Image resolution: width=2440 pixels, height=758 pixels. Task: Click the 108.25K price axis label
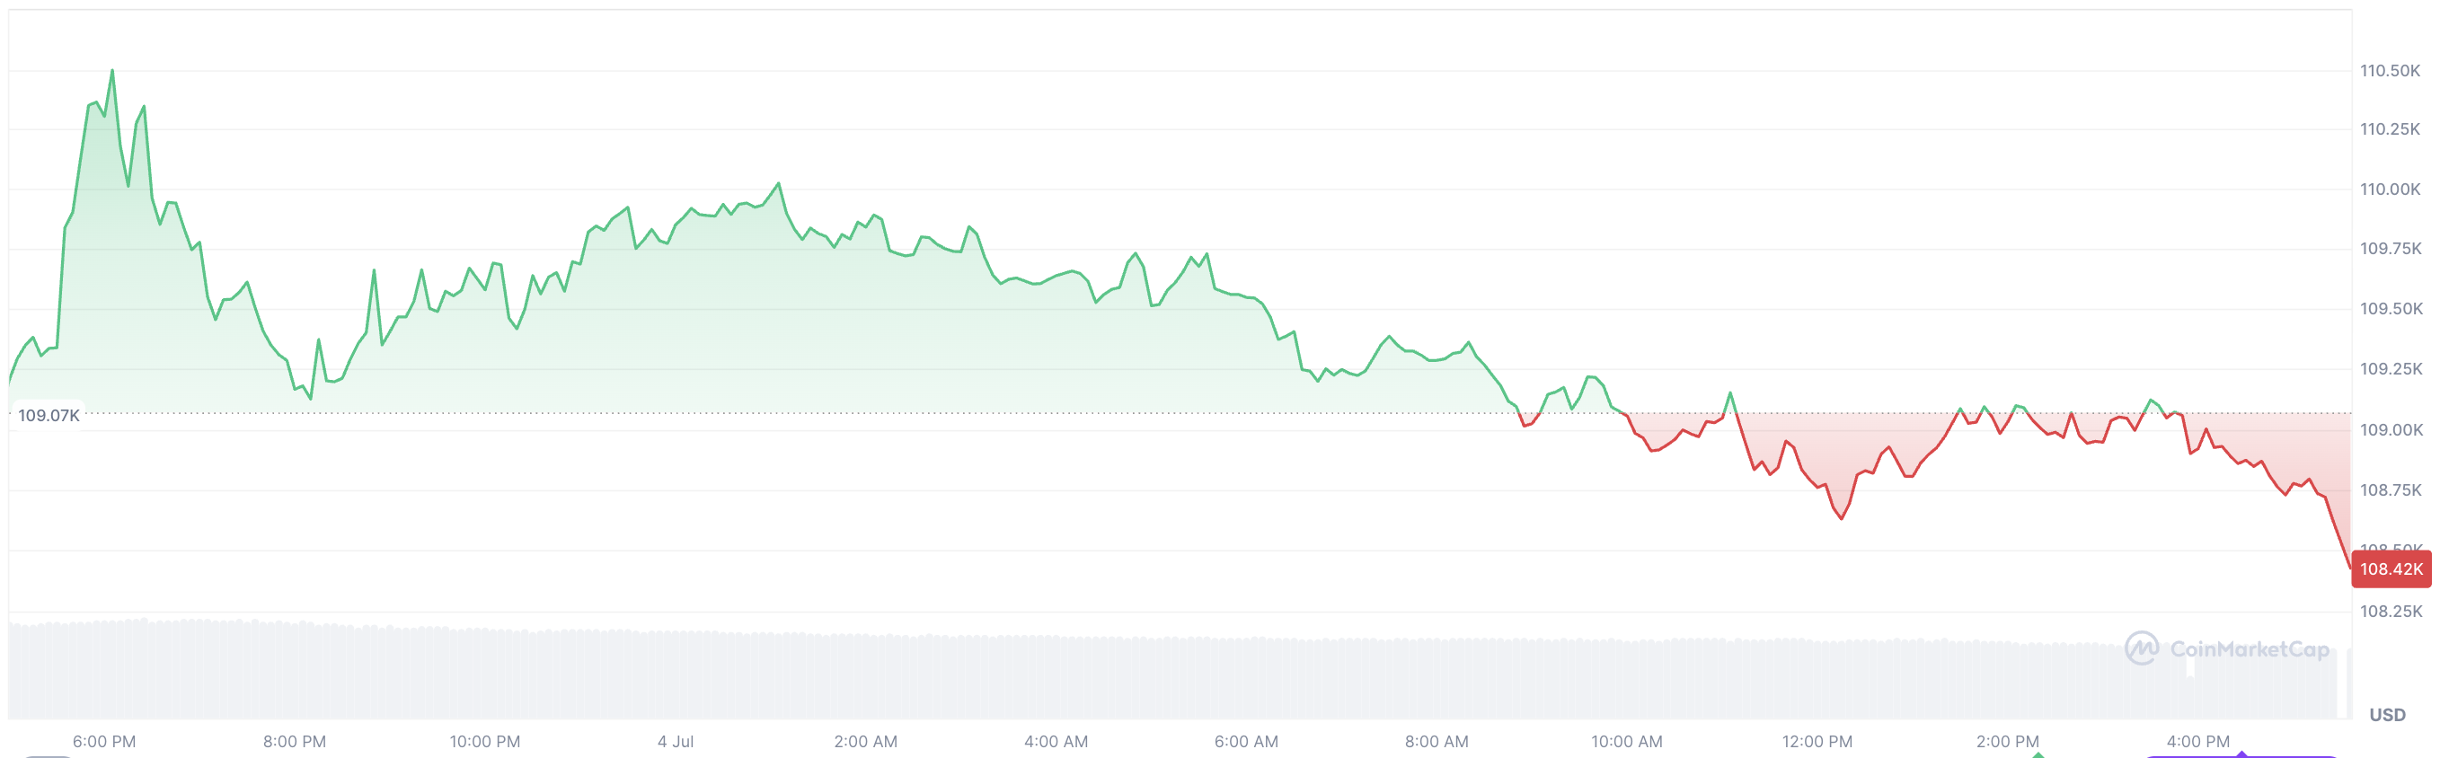click(2390, 611)
